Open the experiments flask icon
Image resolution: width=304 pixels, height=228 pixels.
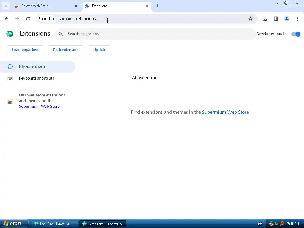coord(265,19)
